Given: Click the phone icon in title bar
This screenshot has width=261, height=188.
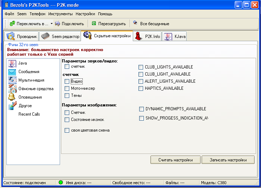Looking at the screenshot, I should point(6,5).
